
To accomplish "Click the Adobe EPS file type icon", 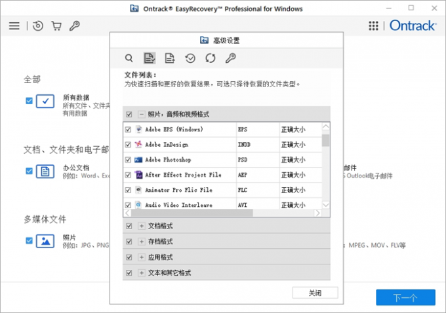I will click(x=138, y=130).
